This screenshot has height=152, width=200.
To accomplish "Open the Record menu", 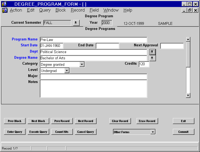I will coord(78,10).
